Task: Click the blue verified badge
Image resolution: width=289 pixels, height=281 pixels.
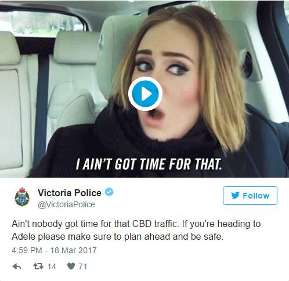Action: click(109, 192)
